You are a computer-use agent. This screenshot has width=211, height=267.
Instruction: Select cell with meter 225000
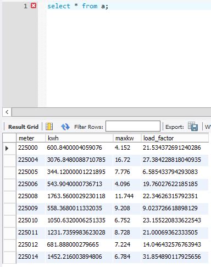click(x=31, y=148)
